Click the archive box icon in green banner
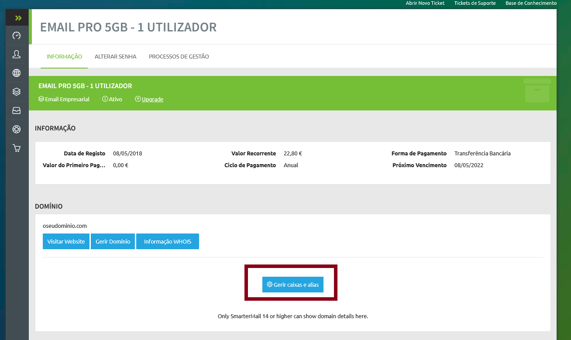Screen dimensions: 571x340 537,91
